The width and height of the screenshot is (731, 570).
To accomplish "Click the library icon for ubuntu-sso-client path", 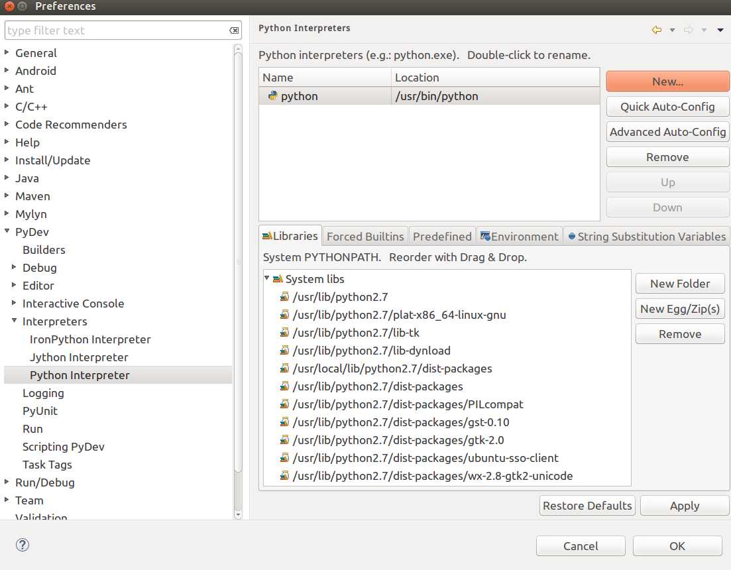I will click(284, 458).
